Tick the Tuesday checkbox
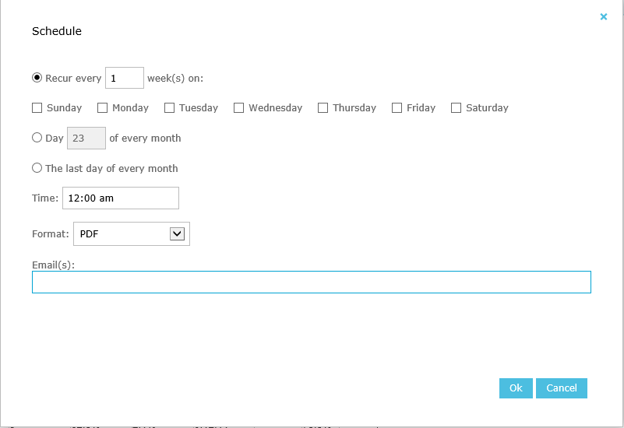Screen dimensions: 624x428 169,108
